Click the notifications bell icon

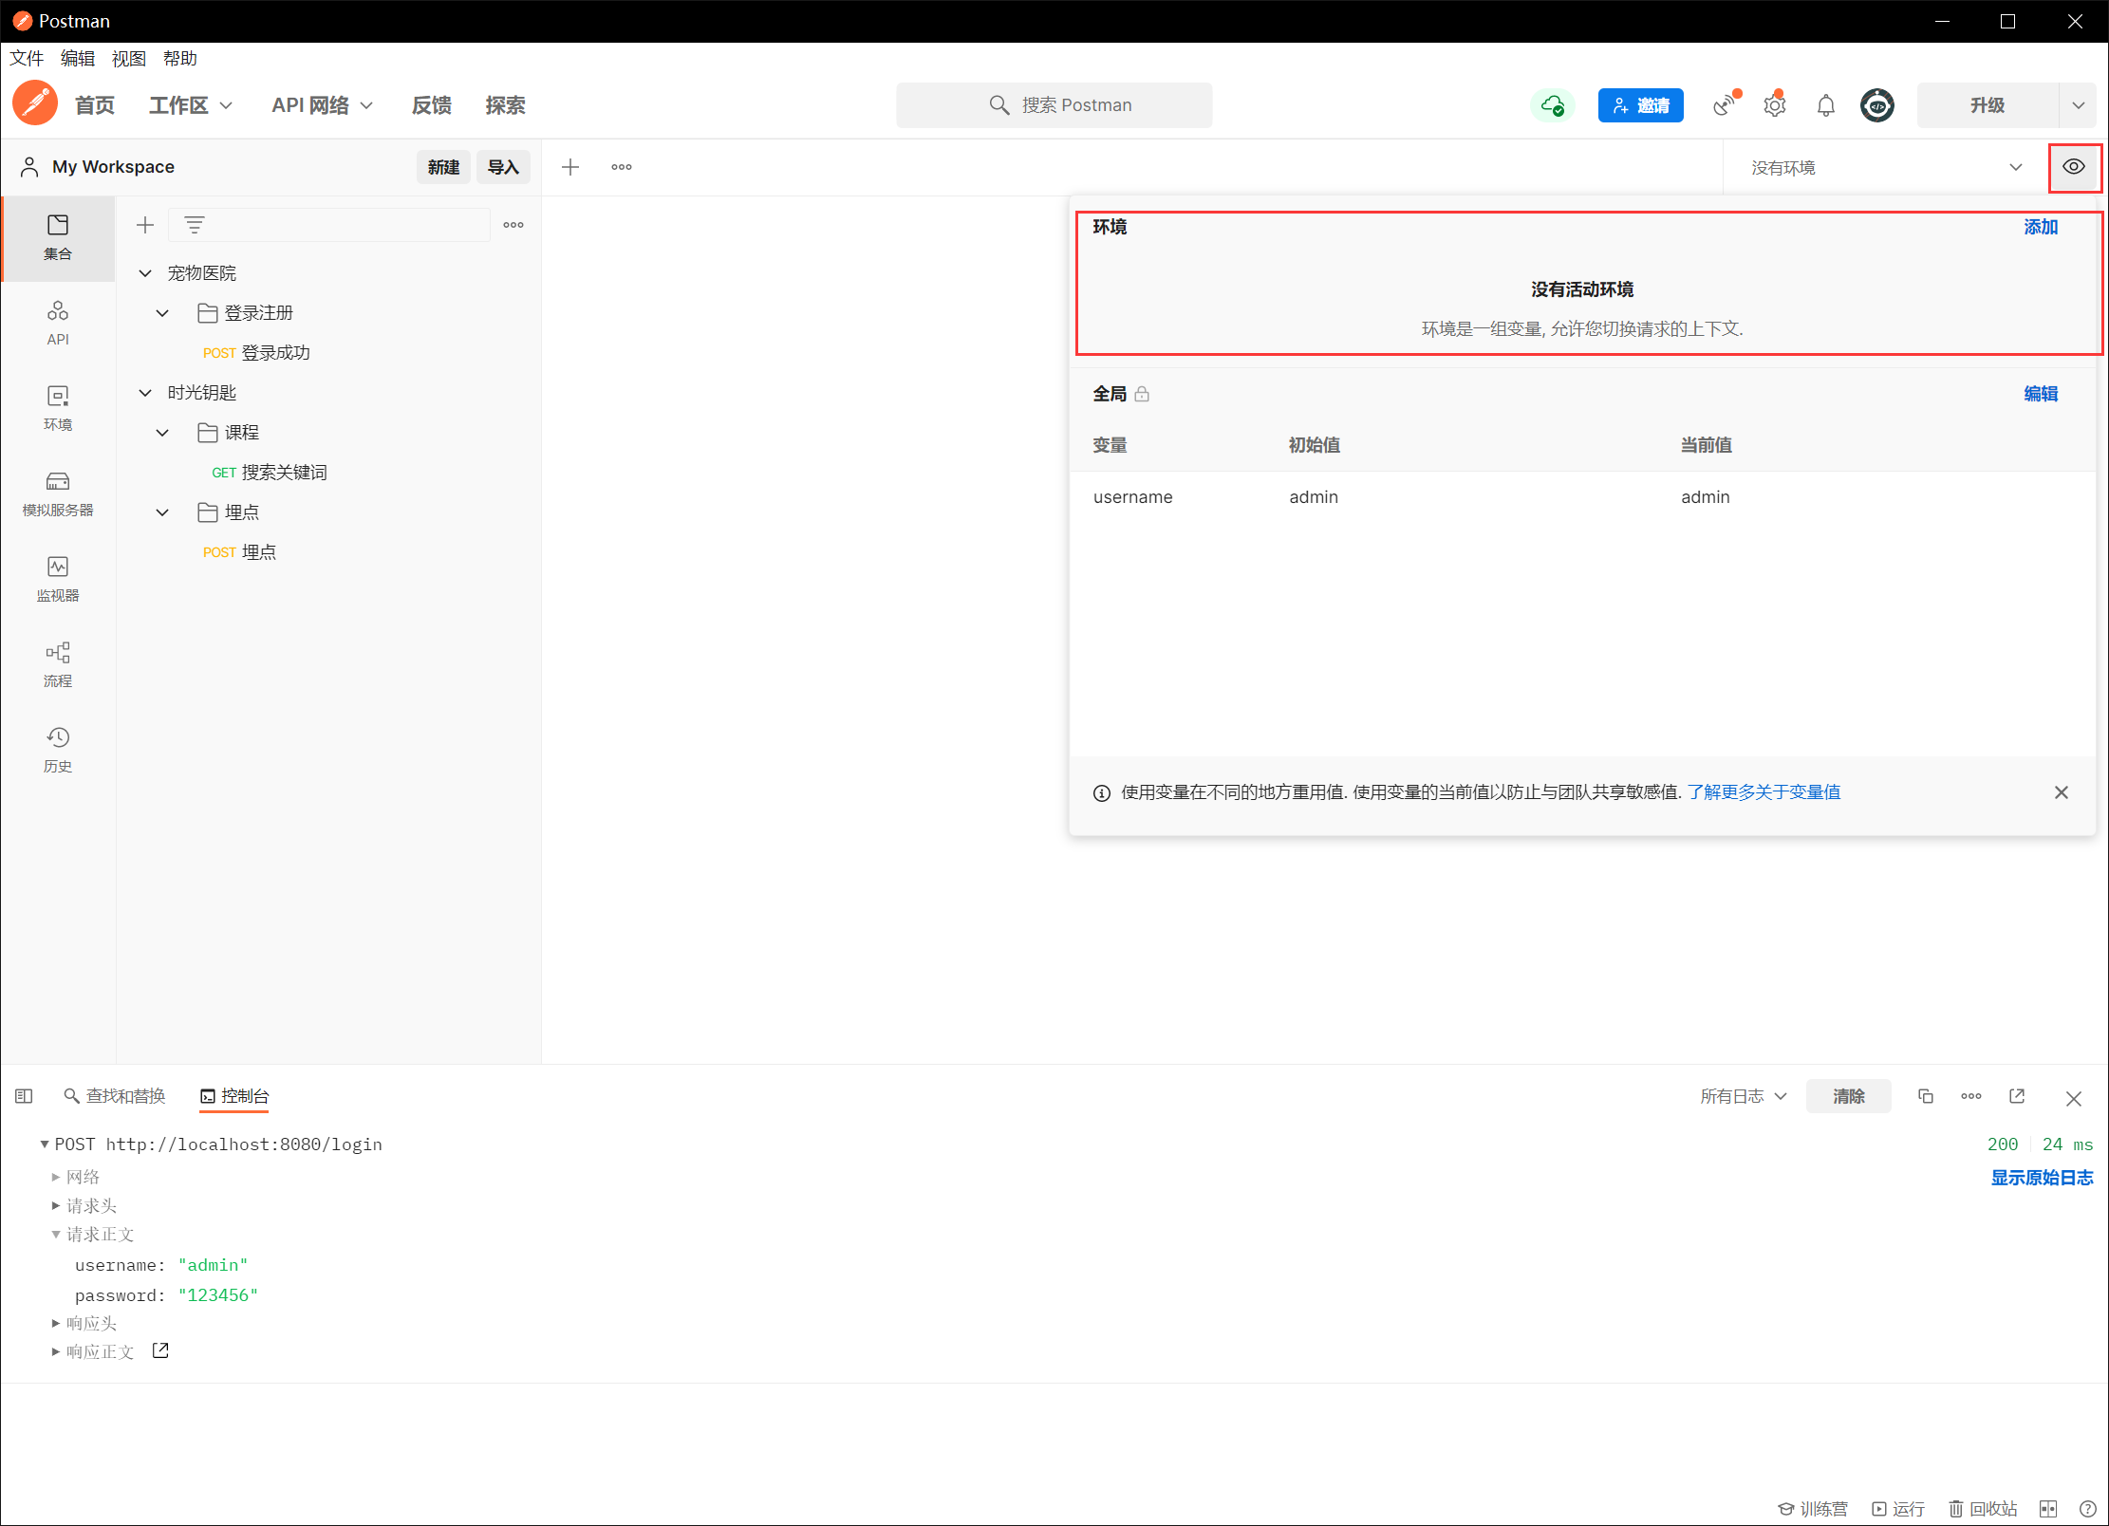[x=1825, y=105]
